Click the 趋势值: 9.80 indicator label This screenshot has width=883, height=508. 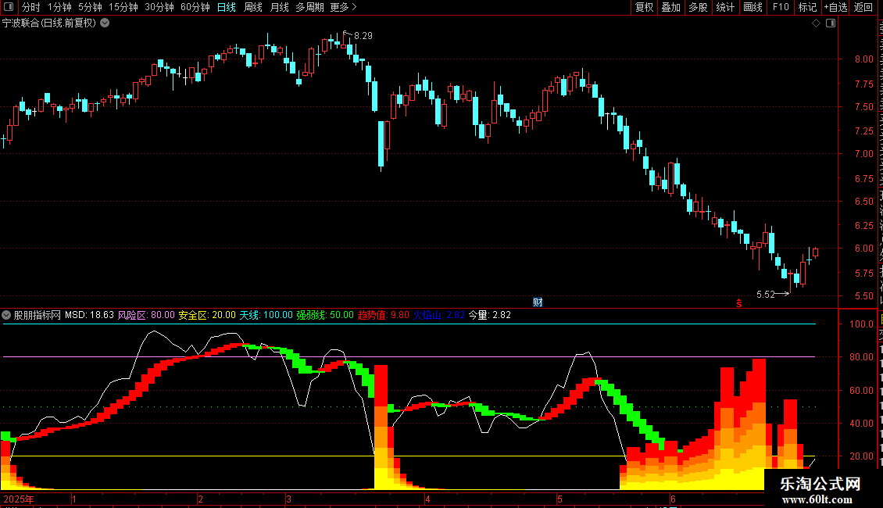(x=384, y=316)
